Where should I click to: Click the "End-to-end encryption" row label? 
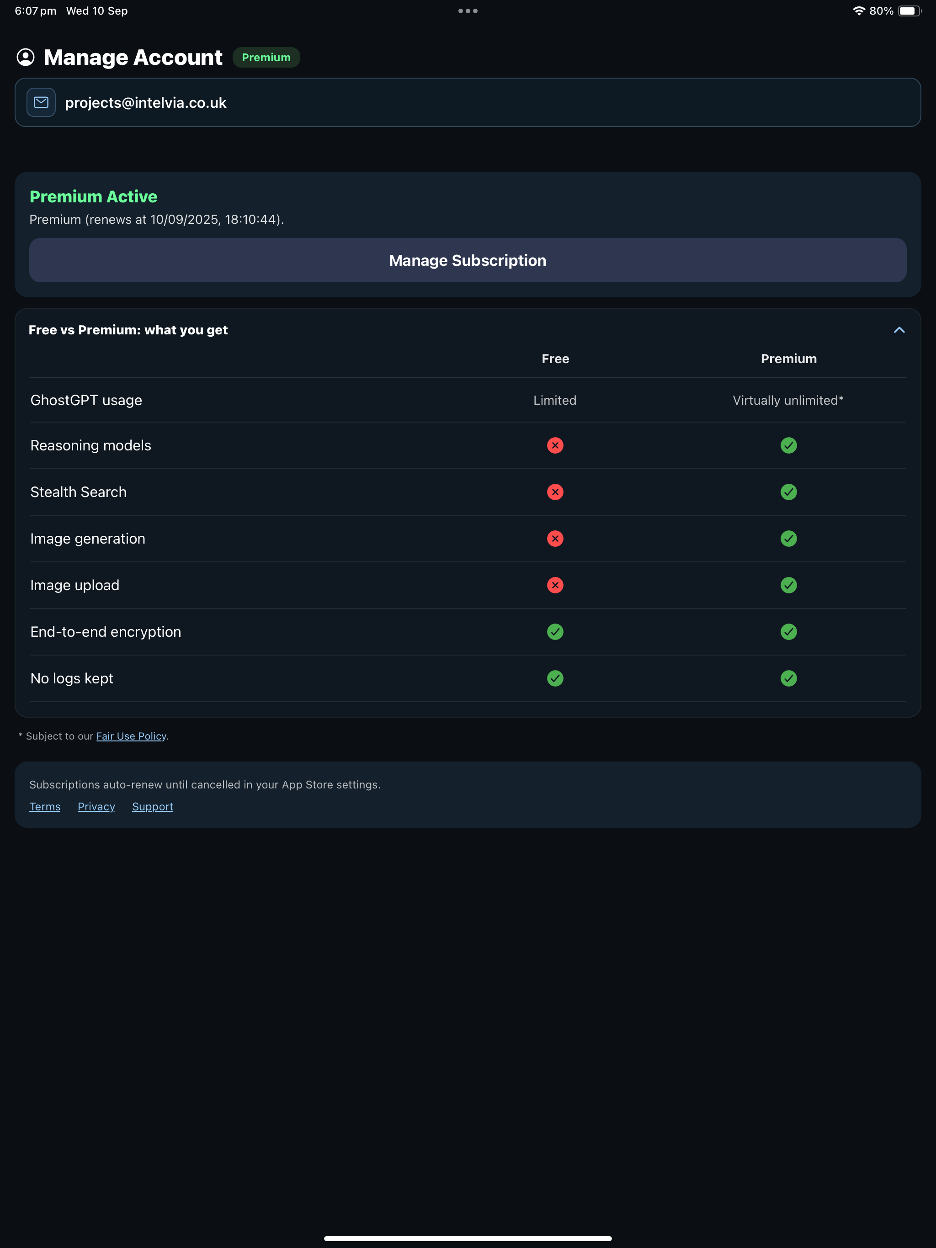point(106,631)
